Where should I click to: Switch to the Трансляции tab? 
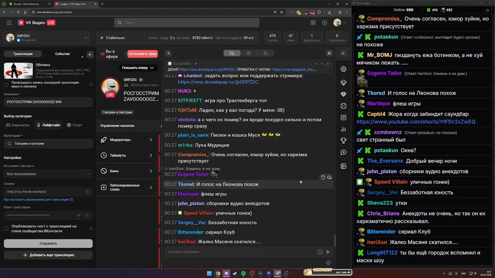23,54
